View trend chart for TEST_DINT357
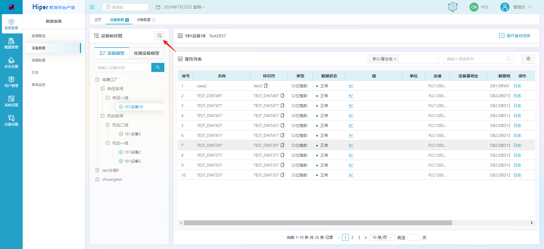This screenshot has width=544, height=249. click(351, 165)
